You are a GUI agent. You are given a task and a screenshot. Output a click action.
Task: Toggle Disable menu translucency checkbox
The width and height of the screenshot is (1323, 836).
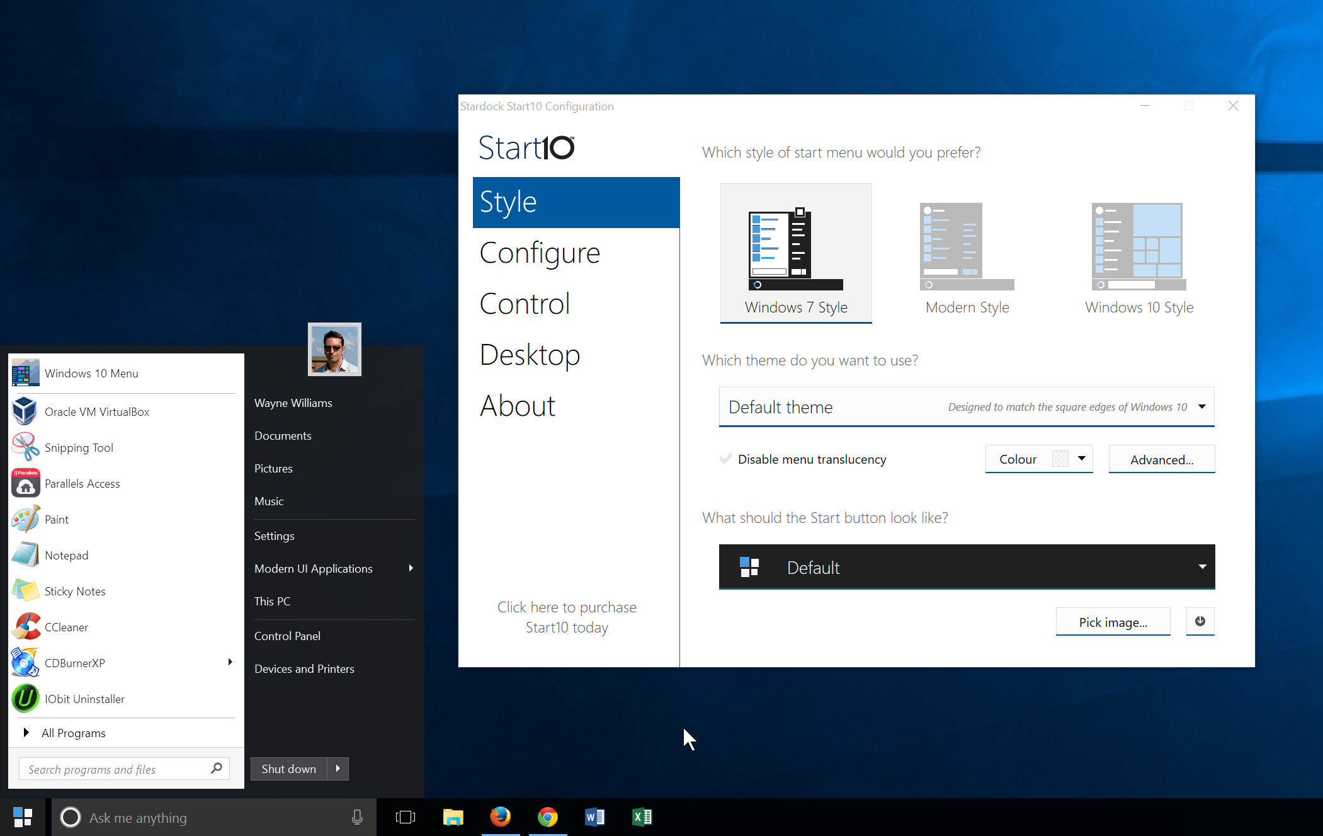pos(724,459)
